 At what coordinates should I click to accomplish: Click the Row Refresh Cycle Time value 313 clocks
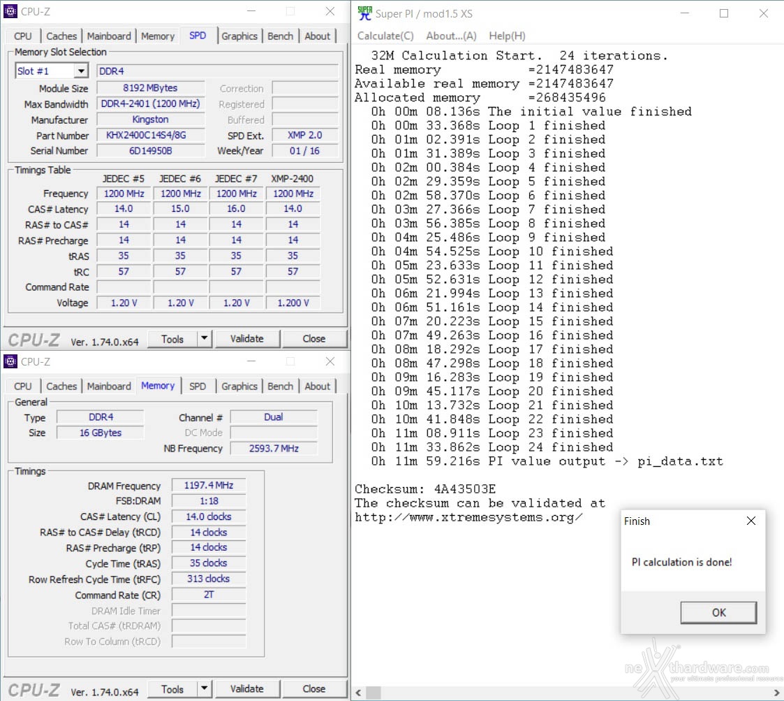tap(209, 579)
